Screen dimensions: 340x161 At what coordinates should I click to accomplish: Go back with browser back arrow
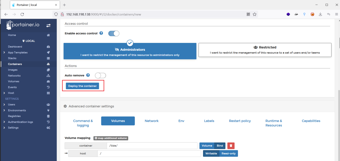(6, 14)
